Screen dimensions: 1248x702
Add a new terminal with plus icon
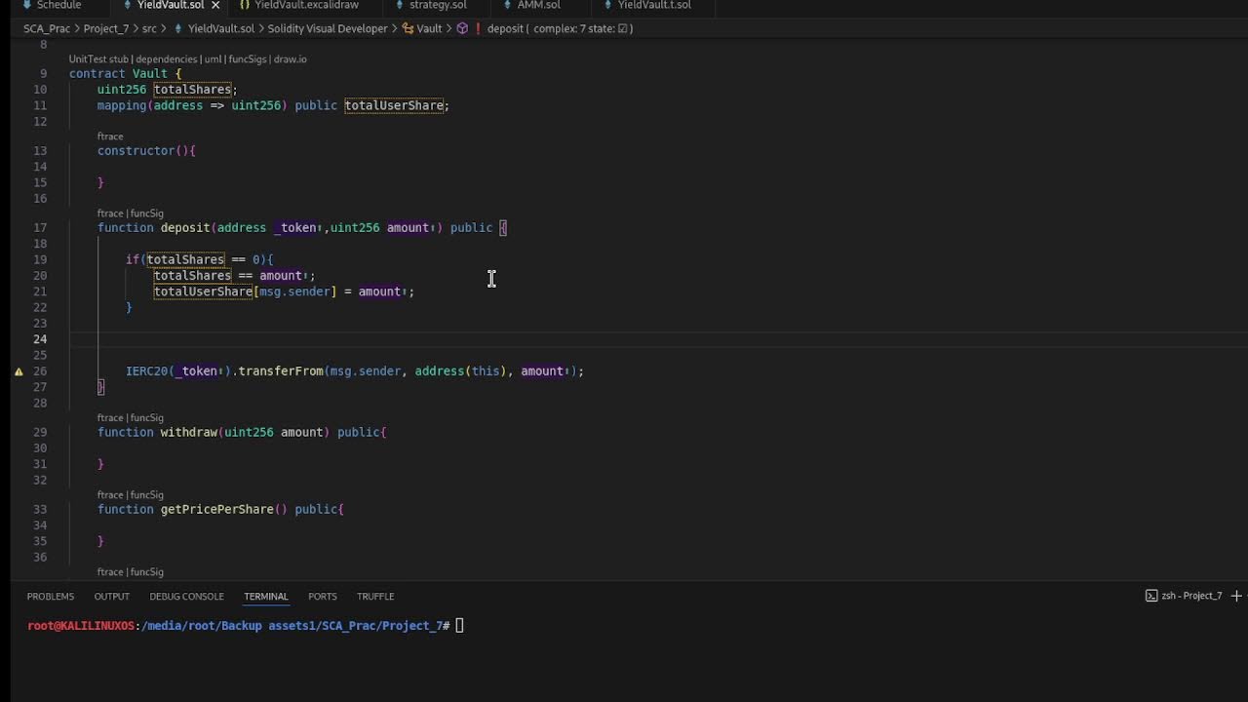1236,596
